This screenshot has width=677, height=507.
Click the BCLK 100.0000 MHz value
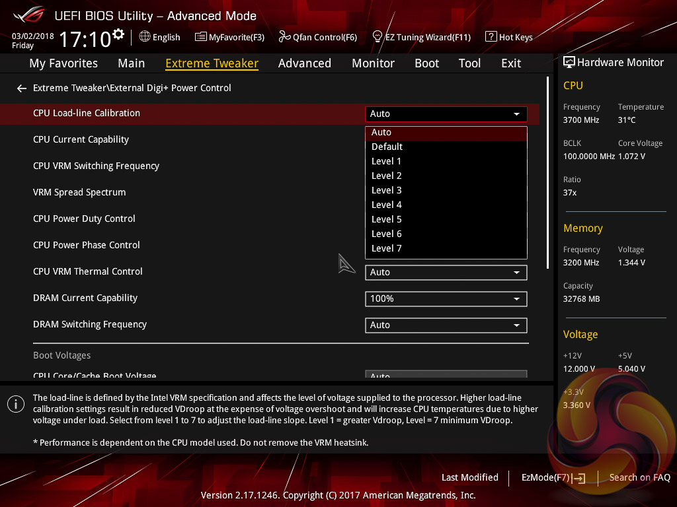point(589,156)
